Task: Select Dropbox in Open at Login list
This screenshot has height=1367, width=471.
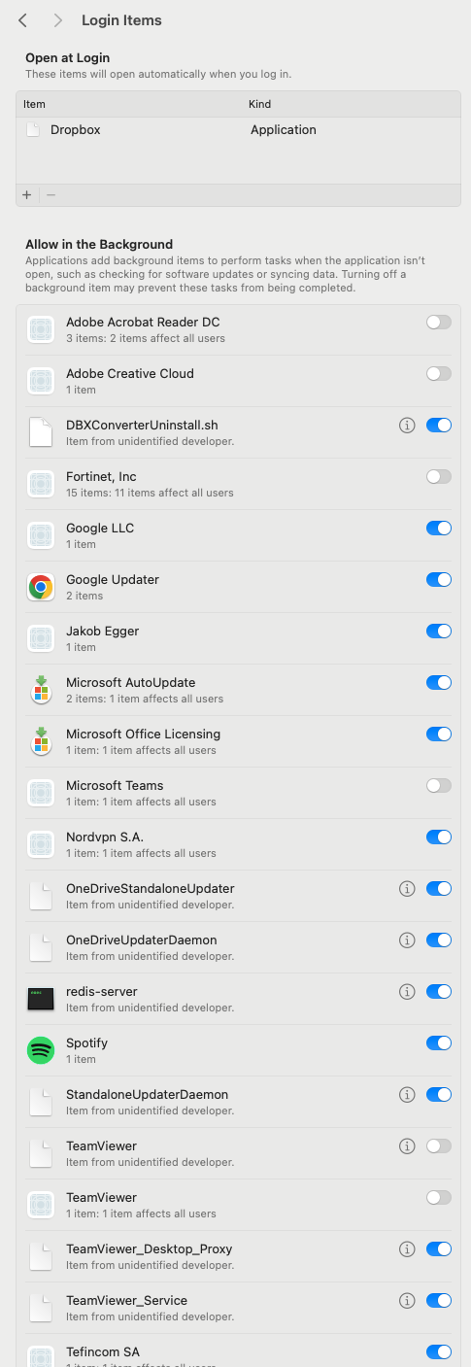Action: (x=238, y=130)
